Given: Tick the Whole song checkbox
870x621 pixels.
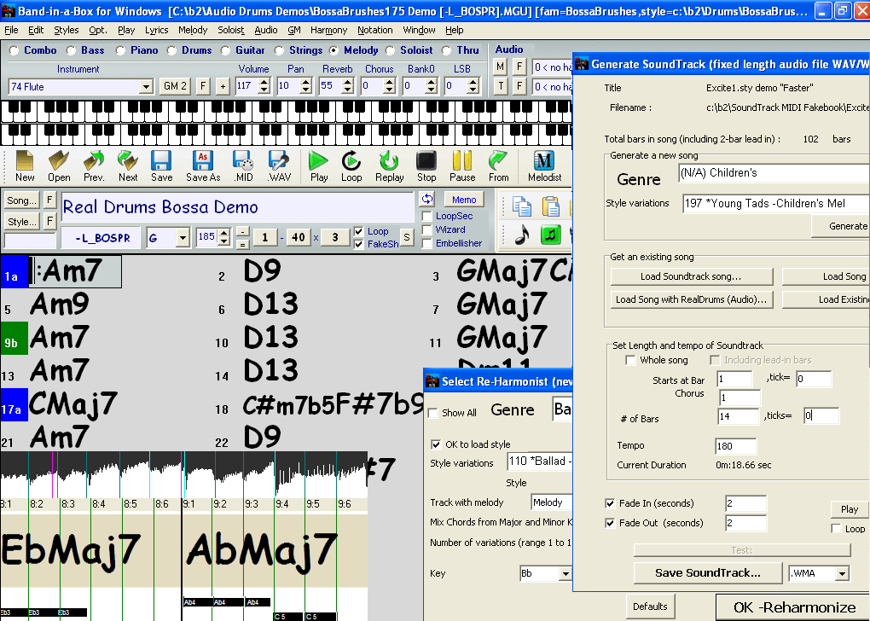Looking at the screenshot, I should [x=631, y=361].
